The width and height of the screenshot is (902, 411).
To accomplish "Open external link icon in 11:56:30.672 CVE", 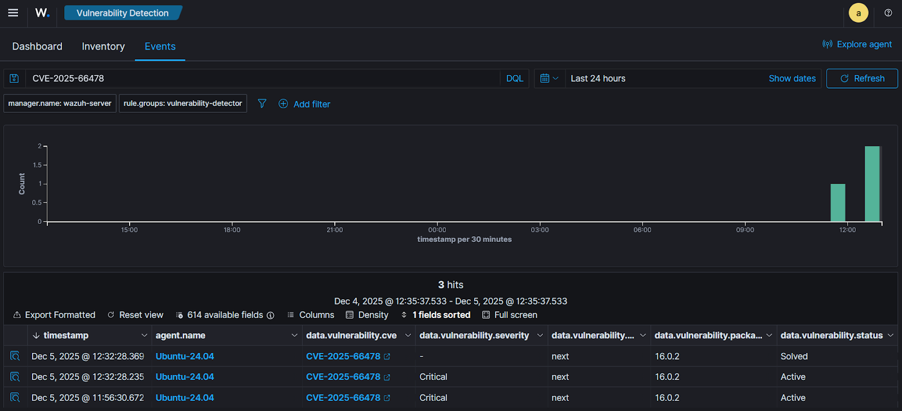I will [x=387, y=398].
